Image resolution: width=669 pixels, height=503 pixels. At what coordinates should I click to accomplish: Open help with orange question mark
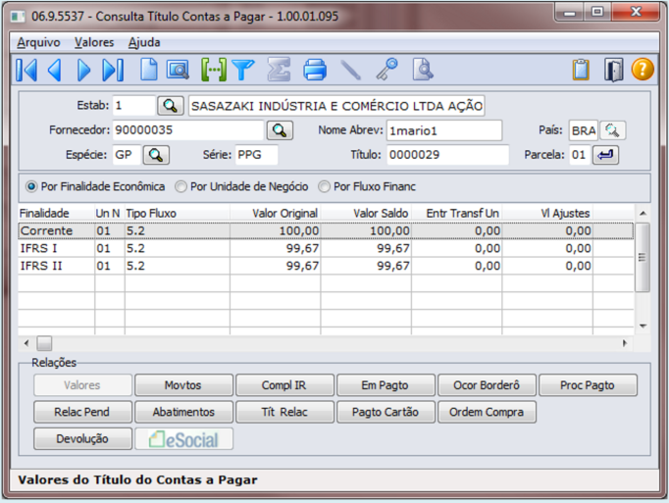coord(643,69)
